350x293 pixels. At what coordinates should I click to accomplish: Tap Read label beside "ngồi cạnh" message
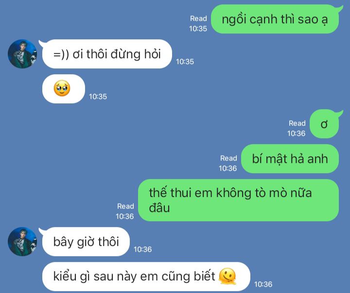pyautogui.click(x=198, y=18)
